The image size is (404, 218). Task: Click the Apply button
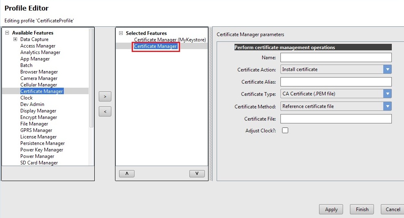pos(331,209)
